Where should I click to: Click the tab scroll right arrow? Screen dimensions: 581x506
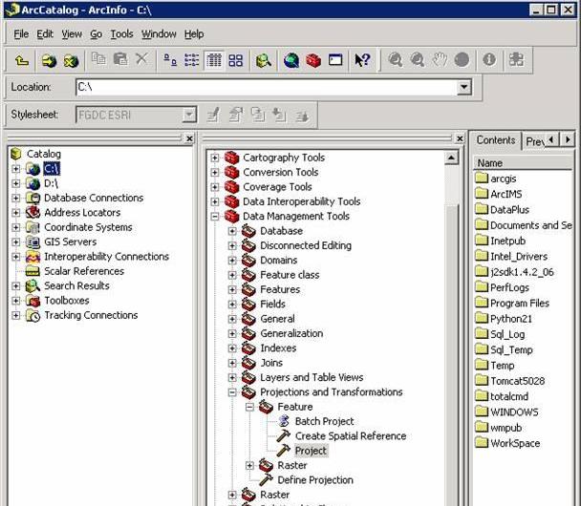click(x=568, y=139)
